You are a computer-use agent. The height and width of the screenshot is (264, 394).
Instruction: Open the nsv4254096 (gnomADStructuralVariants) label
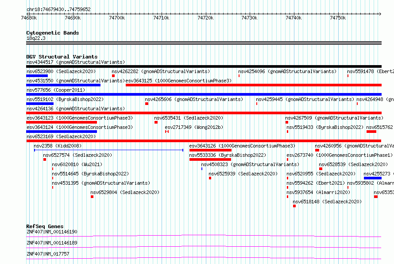(x=287, y=71)
